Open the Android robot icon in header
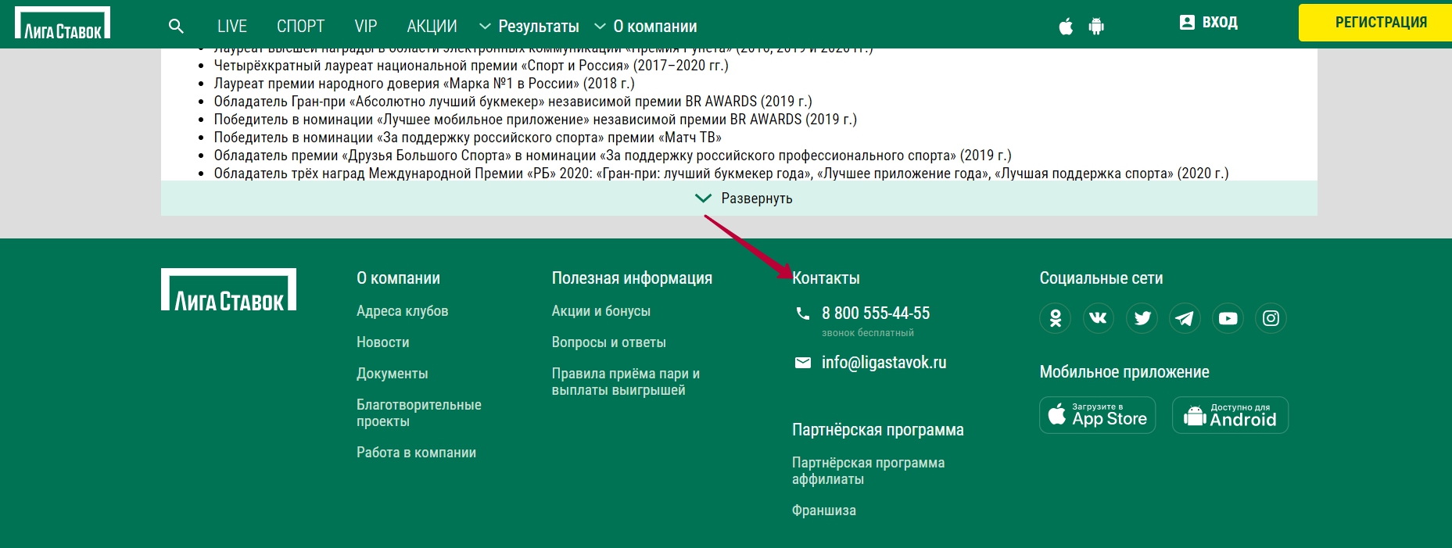1452x548 pixels. (1096, 27)
